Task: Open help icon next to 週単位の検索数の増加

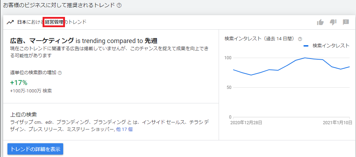Action: pyautogui.click(x=60, y=73)
